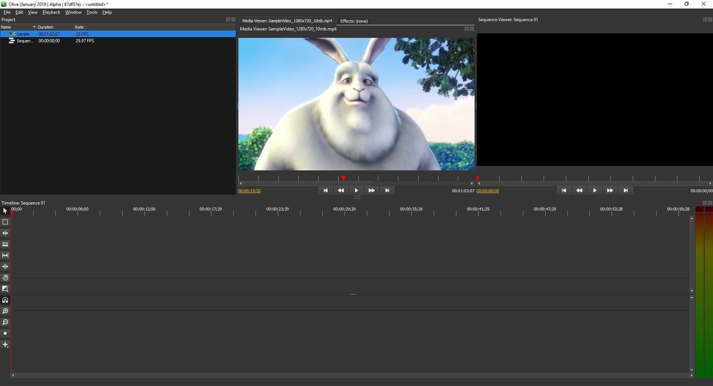This screenshot has width=713, height=386.
Task: Select the Pointer tool in the timeline toolbar
Action: click(5, 210)
